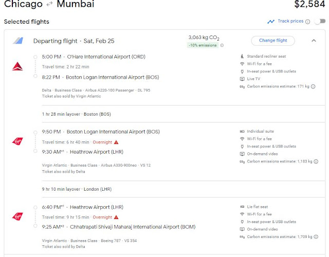Screen dimensions: 329x257
Task: Click 'Travel time: 6 hr 40 min' text
Action: (65, 142)
